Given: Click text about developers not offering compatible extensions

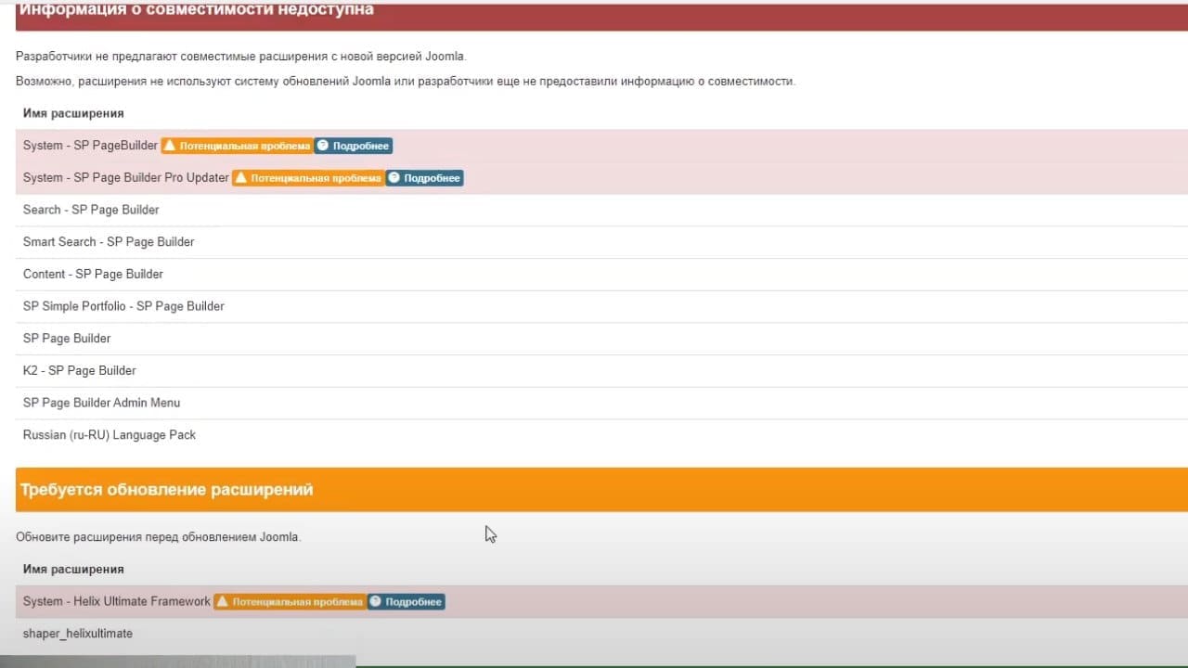Looking at the screenshot, I should (241, 57).
